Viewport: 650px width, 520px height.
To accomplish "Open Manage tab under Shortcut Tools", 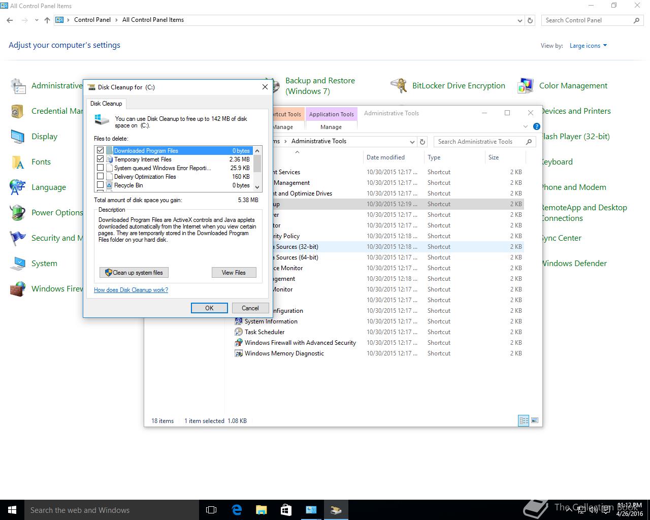I will (x=283, y=127).
